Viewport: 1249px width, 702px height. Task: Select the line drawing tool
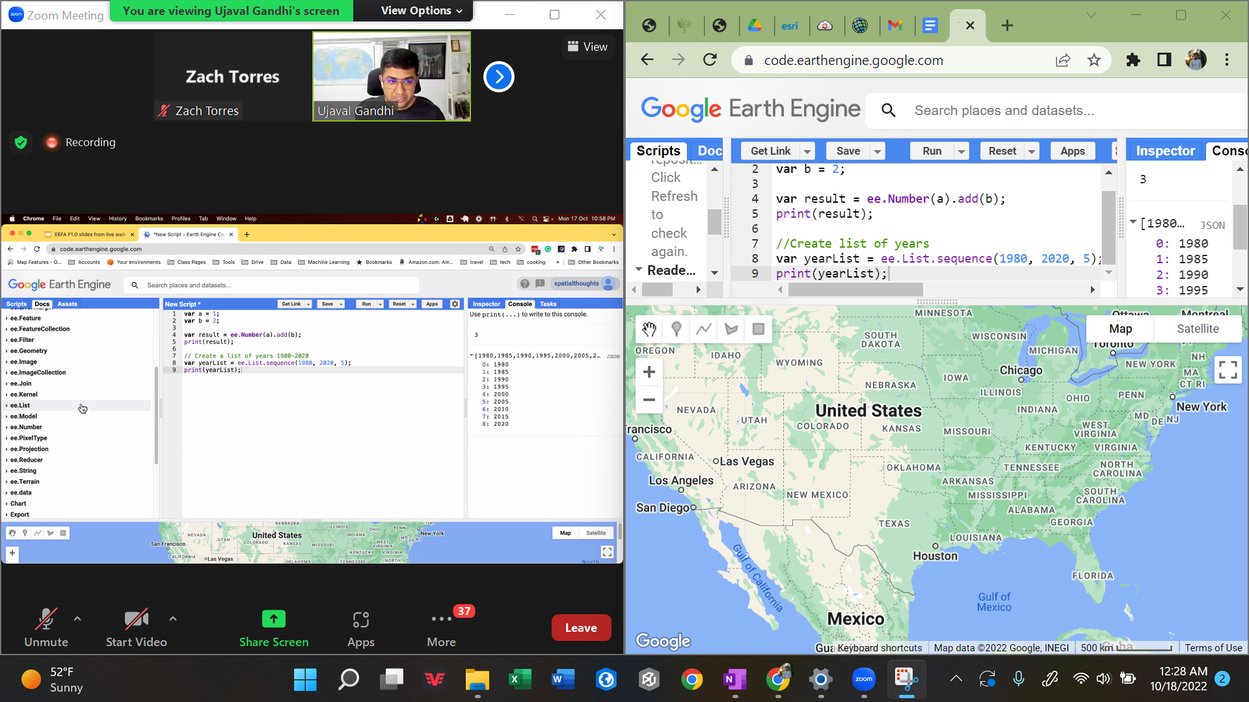click(703, 330)
